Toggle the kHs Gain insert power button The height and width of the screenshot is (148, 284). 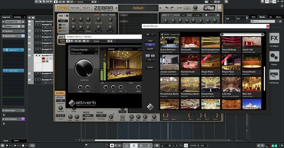tap(4, 71)
